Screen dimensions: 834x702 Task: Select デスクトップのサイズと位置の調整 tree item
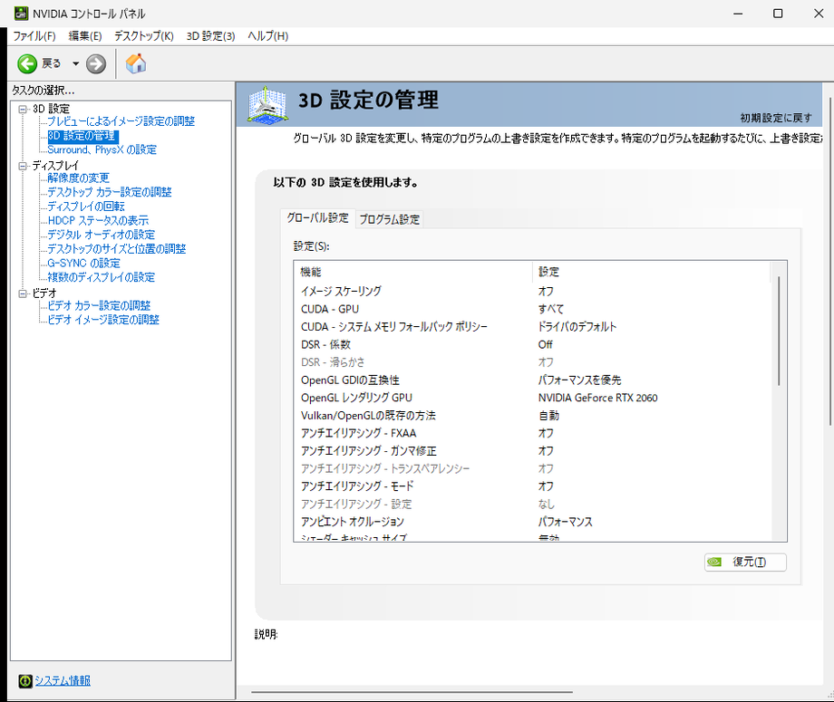[117, 249]
